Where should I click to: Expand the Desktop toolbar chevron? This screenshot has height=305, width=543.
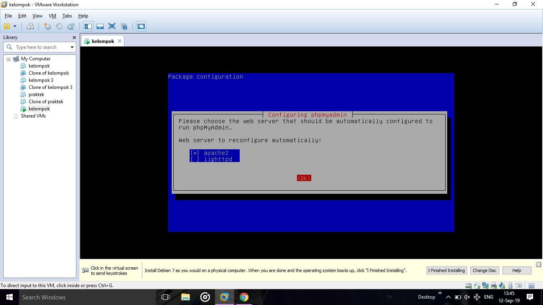(440, 293)
